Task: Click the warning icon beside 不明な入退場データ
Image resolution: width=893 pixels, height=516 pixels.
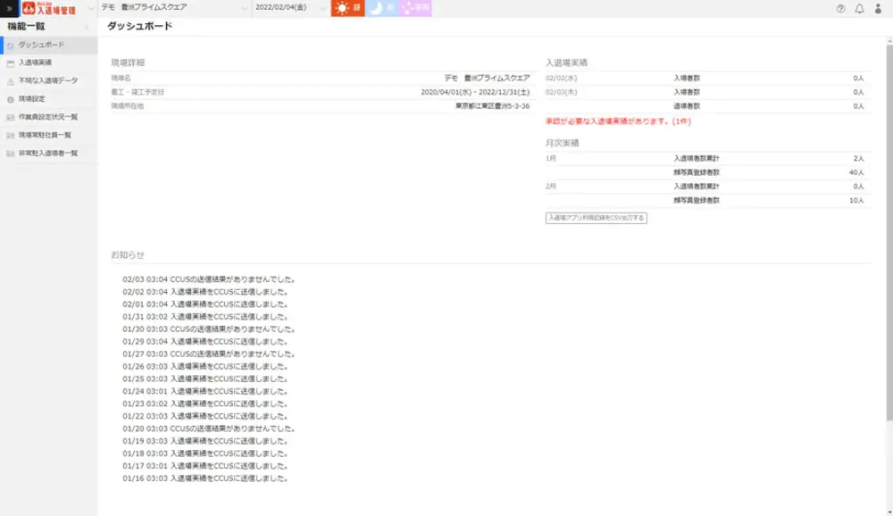Action: [x=10, y=81]
